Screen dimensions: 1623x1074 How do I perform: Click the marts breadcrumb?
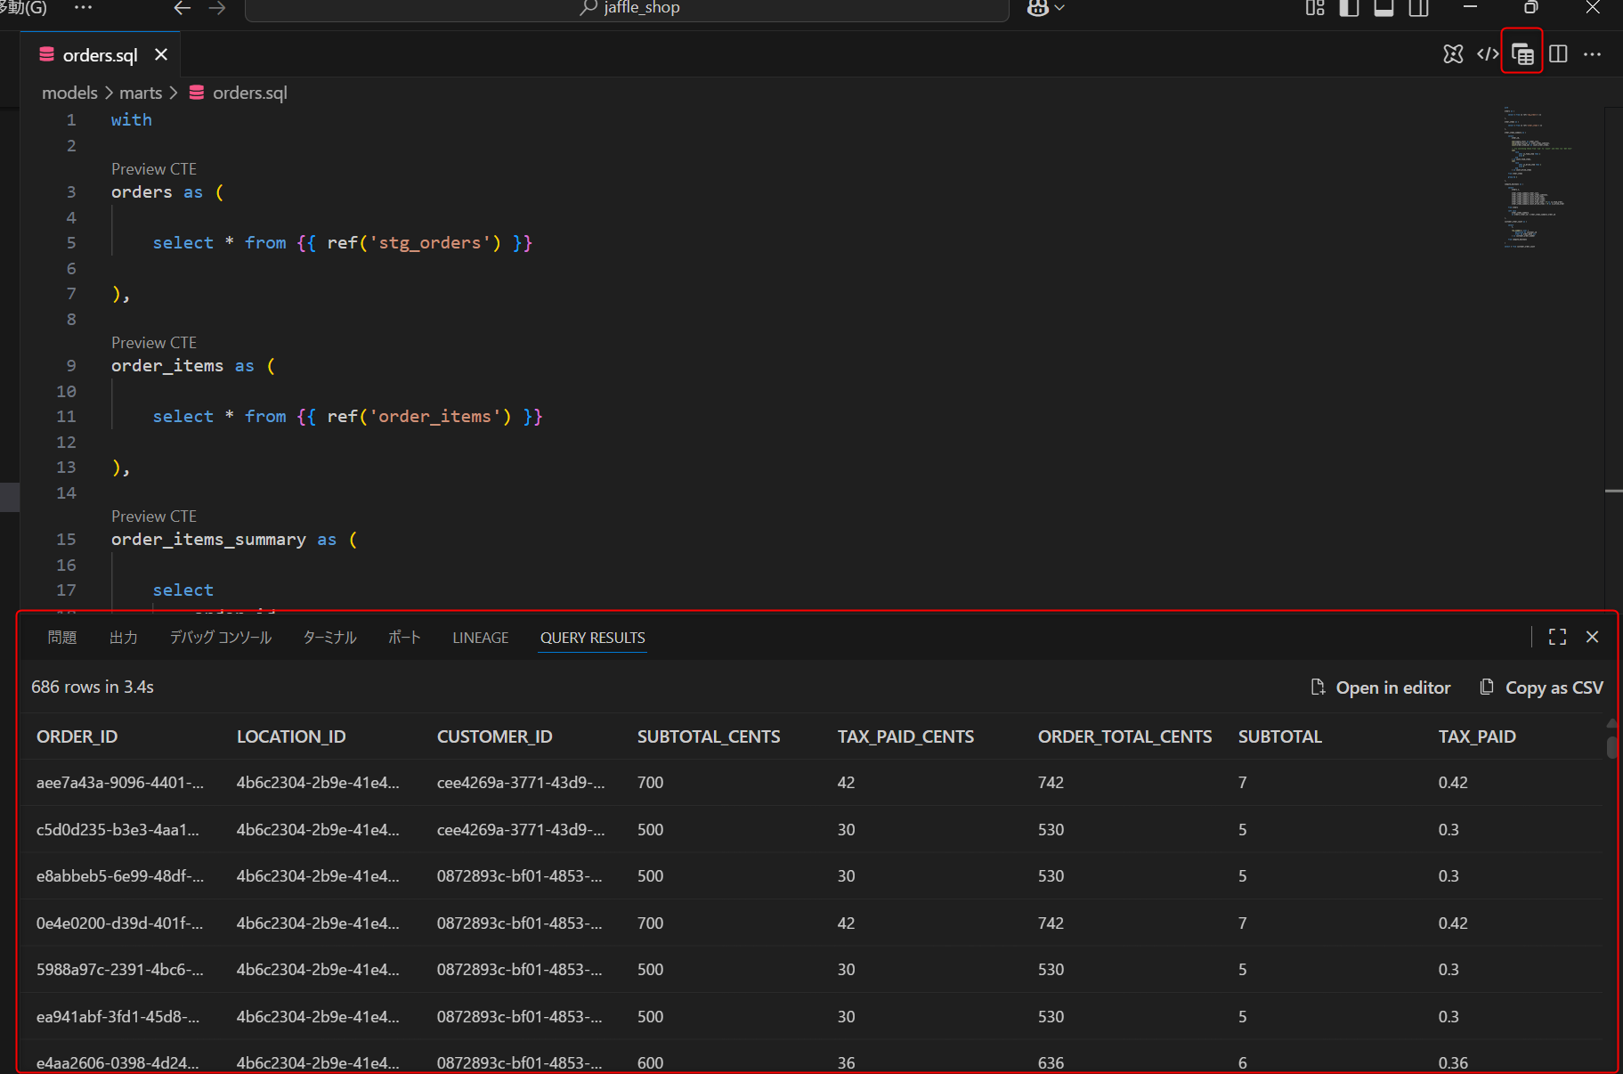click(141, 93)
